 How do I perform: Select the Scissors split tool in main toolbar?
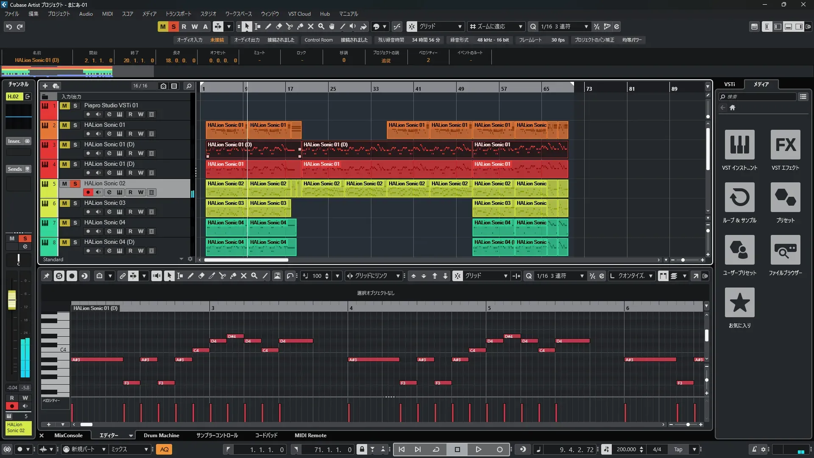(x=289, y=27)
